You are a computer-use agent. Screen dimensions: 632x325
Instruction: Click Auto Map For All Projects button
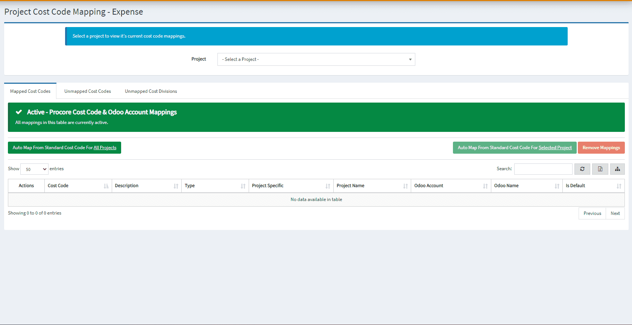click(64, 148)
